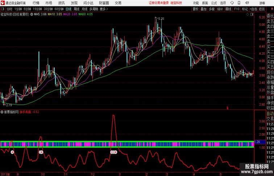Open the 市场 menu
Viewport: 274px width, 176px height.
(x=49, y=3)
